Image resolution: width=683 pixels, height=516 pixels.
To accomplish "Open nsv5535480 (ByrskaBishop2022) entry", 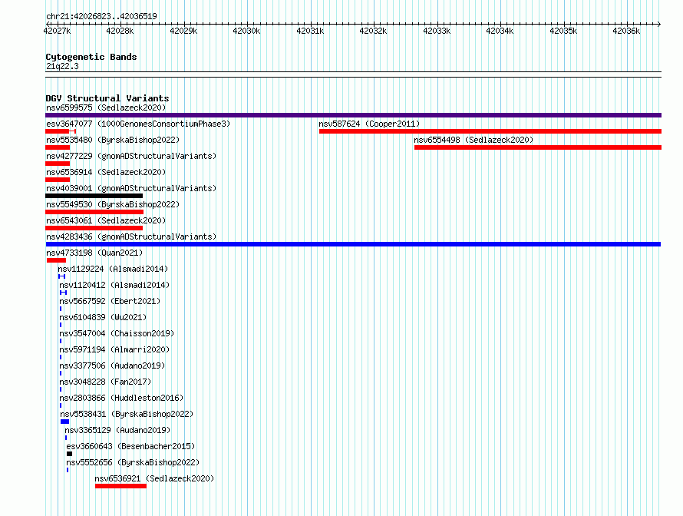I will [x=113, y=140].
